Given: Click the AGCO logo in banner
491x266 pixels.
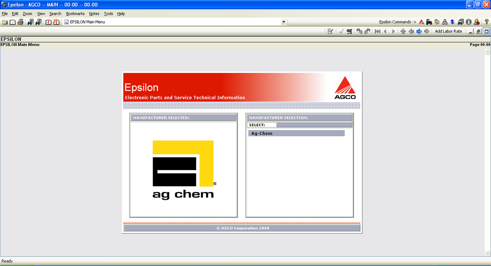Looking at the screenshot, I should click(345, 88).
